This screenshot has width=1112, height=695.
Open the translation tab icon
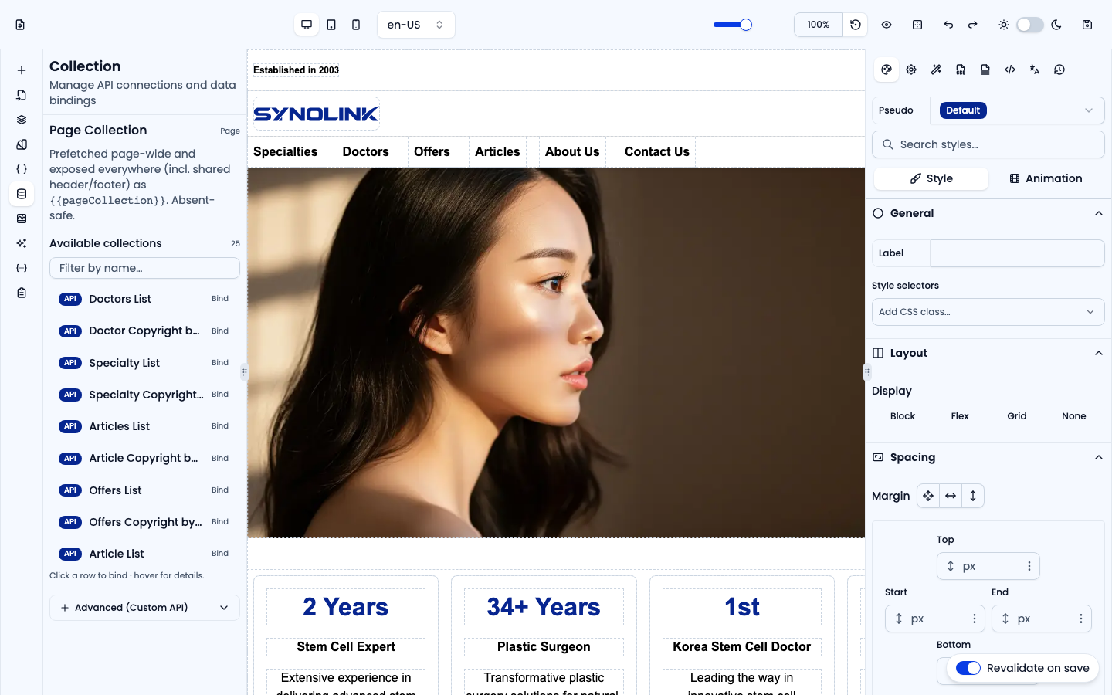pyautogui.click(x=1035, y=69)
